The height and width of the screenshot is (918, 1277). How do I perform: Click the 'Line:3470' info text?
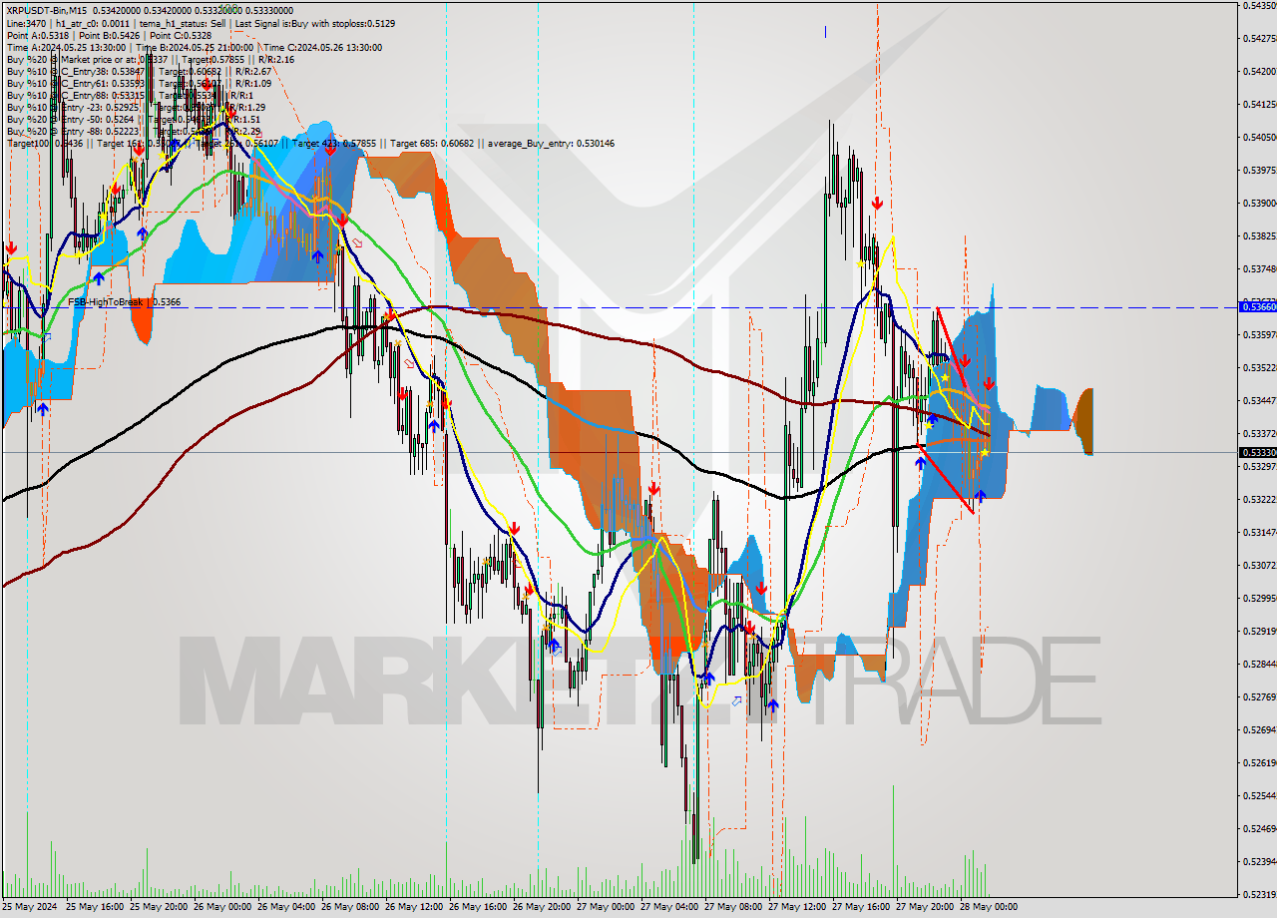click(26, 22)
